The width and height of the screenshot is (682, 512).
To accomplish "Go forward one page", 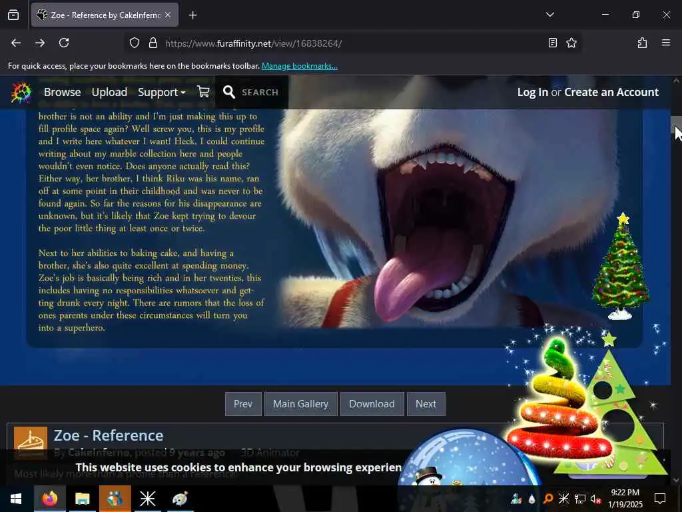I will click(39, 43).
